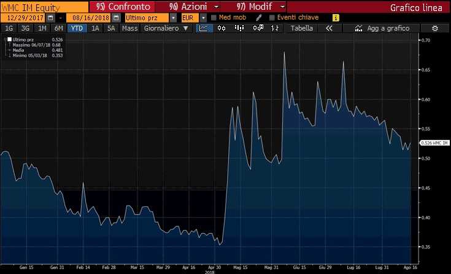Click the 95) Confronto button
Image resolution: width=451 pixels, height=274 pixels.
pyautogui.click(x=123, y=7)
